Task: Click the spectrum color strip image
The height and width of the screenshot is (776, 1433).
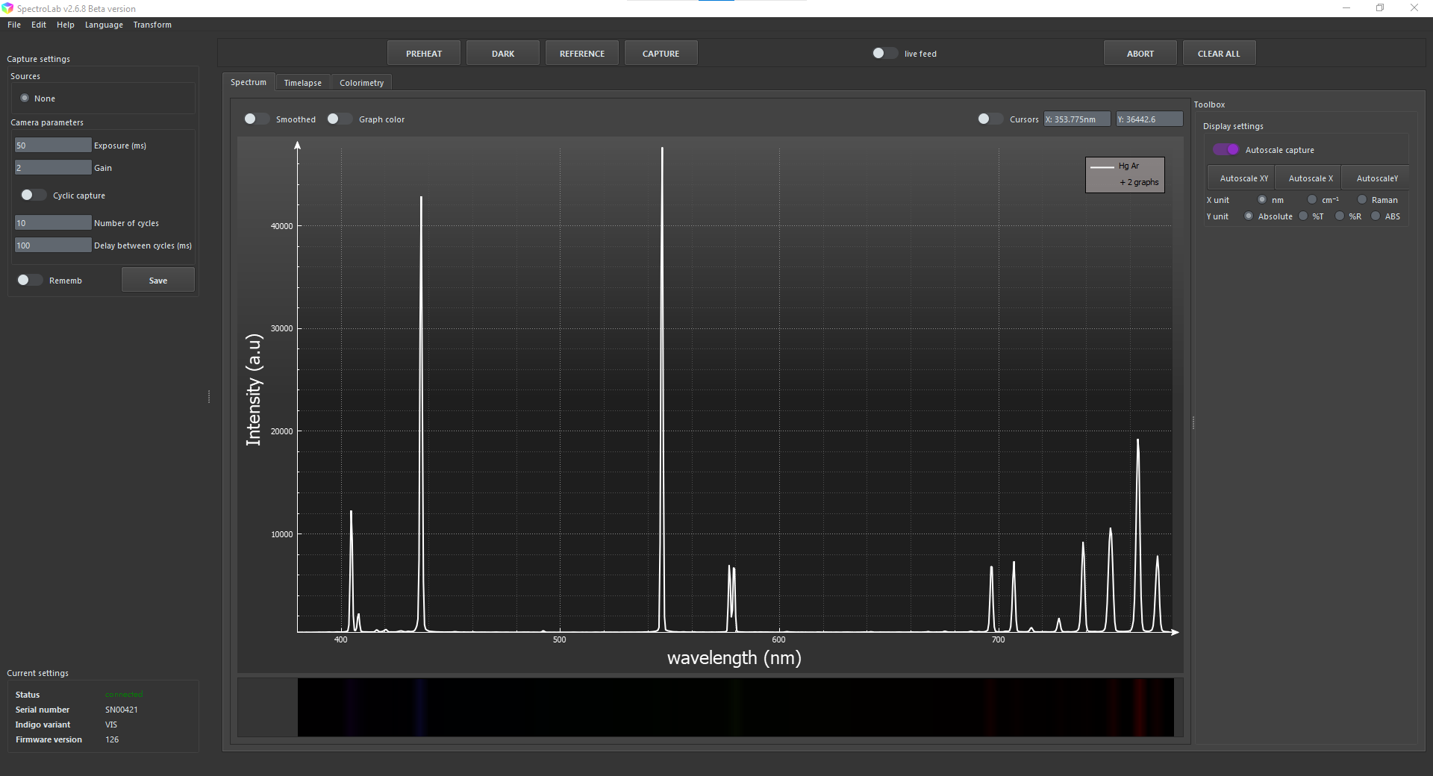Action: coord(735,707)
